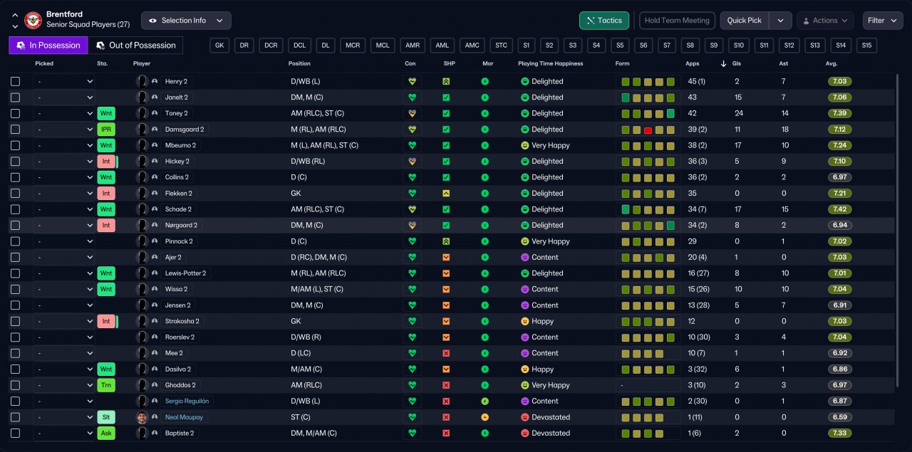Click Mee 2's red sharpness icon
The width and height of the screenshot is (912, 452).
(446, 353)
